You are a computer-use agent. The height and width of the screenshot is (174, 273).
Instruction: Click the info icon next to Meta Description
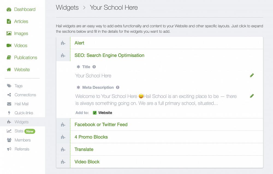click(118, 88)
